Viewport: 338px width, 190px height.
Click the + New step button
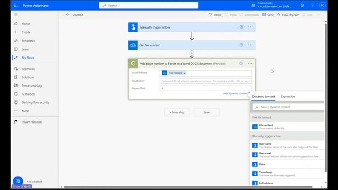click(x=177, y=112)
